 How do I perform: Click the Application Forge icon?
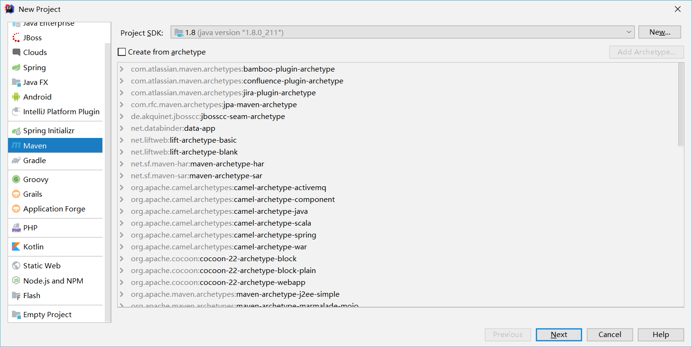point(16,209)
